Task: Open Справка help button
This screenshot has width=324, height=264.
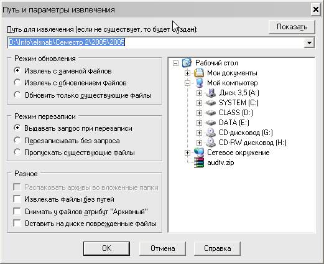Action: (217, 248)
